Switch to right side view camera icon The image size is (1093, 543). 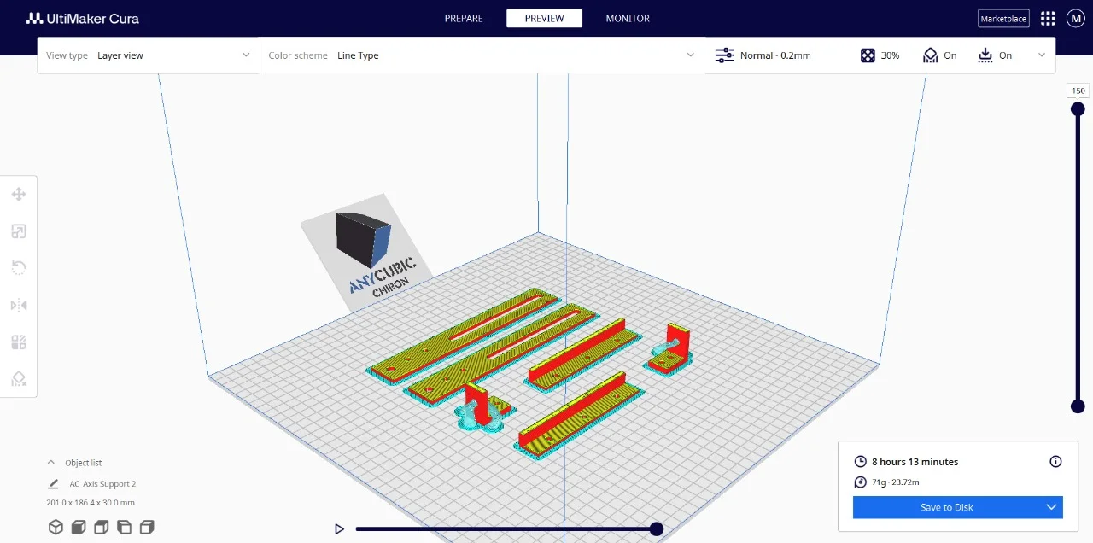pos(146,527)
